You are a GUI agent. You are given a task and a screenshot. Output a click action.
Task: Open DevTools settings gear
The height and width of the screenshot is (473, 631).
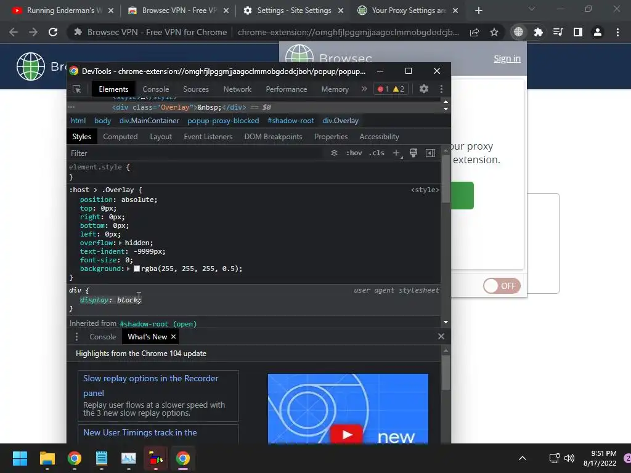point(424,89)
